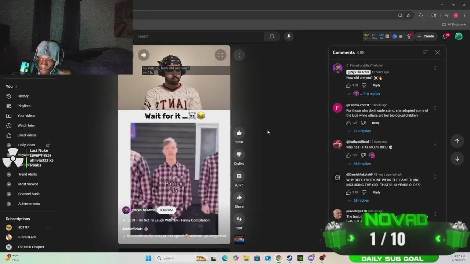Open All Bookmarks folder
This screenshot has width=470, height=264.
click(454, 25)
